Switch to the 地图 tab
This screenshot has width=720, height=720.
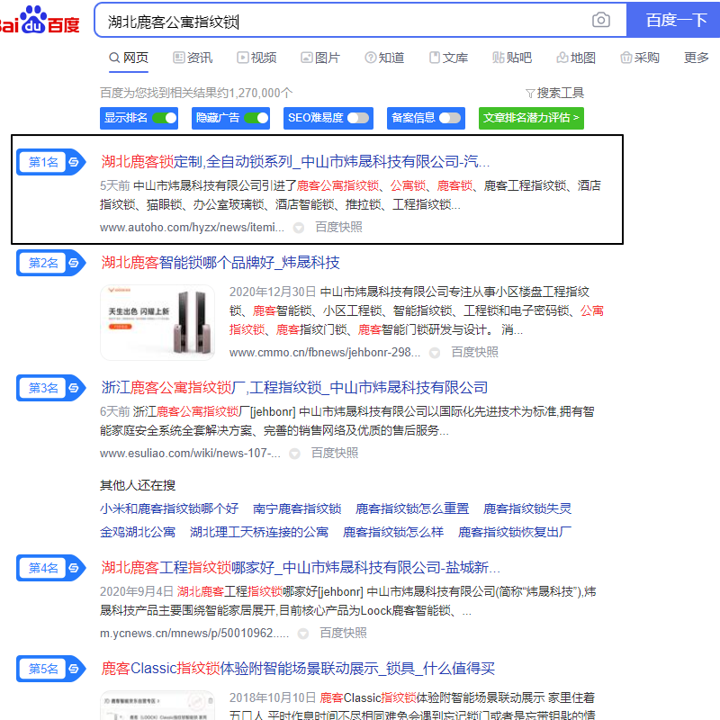pos(576,58)
